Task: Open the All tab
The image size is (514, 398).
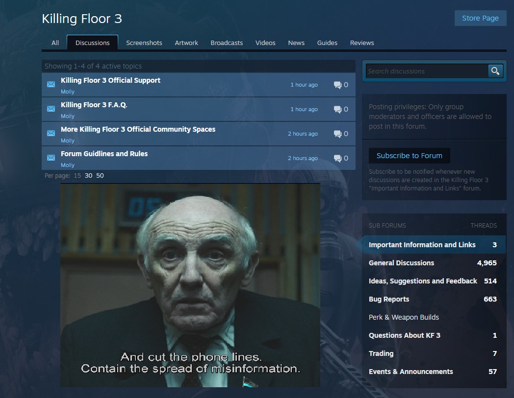Action: 55,43
